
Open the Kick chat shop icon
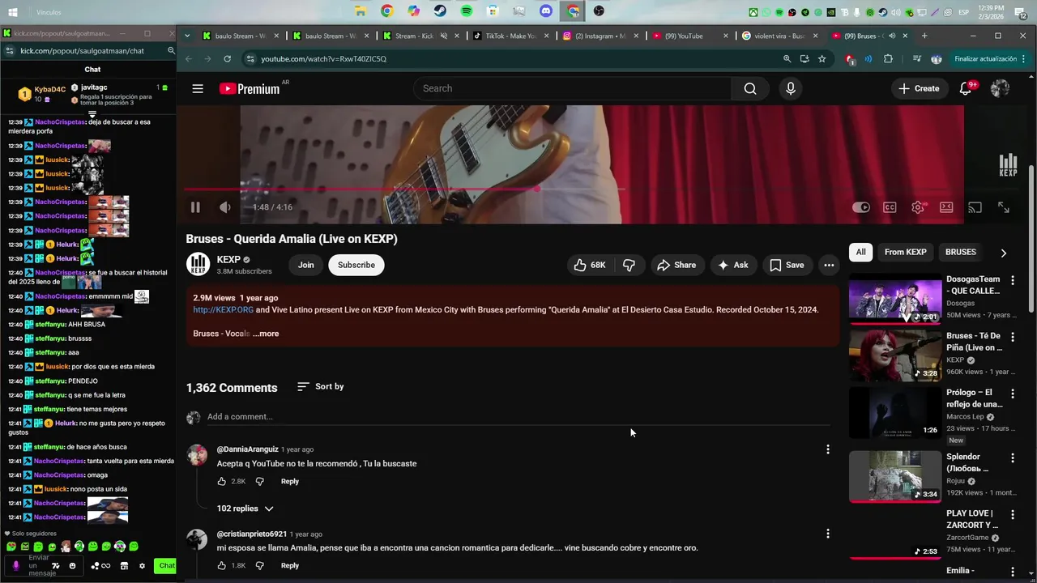coord(124,566)
